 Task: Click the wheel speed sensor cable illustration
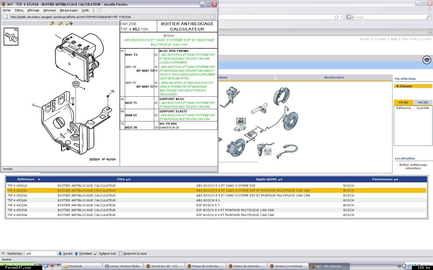[x=287, y=151]
